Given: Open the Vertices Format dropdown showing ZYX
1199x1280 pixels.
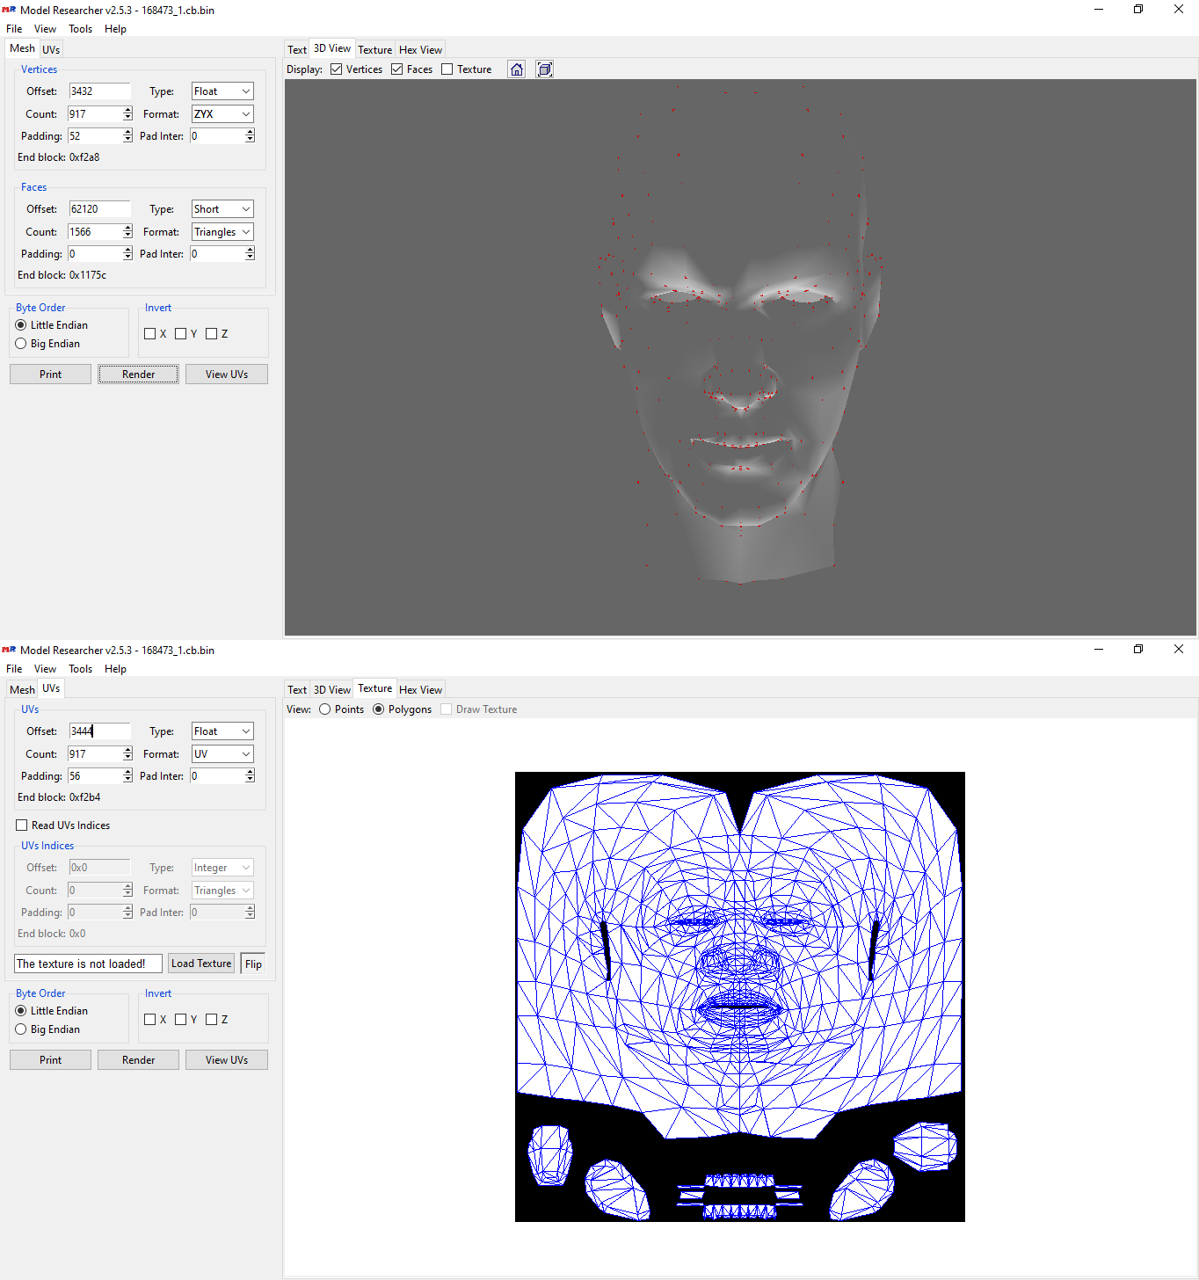Looking at the screenshot, I should (x=222, y=114).
